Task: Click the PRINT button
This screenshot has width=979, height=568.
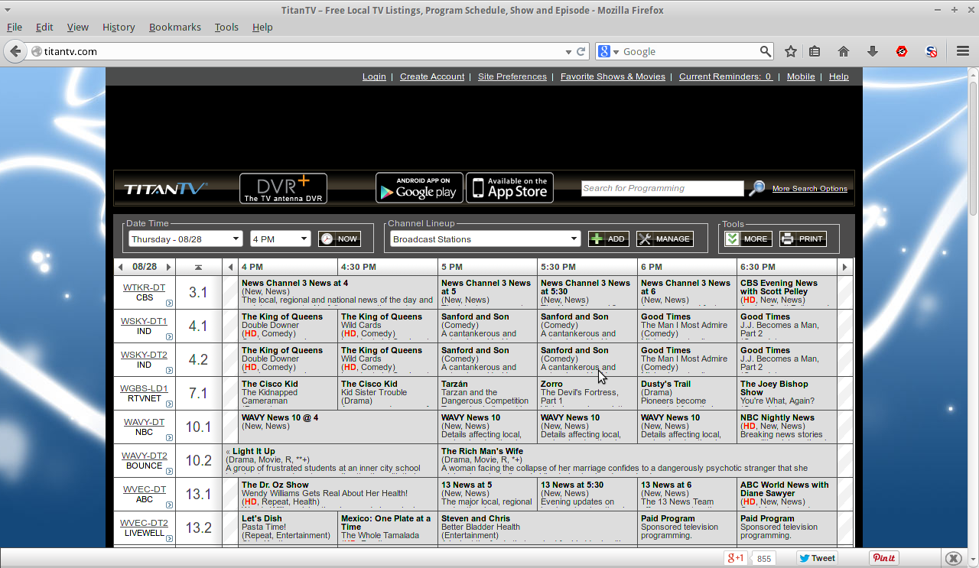Action: click(803, 239)
